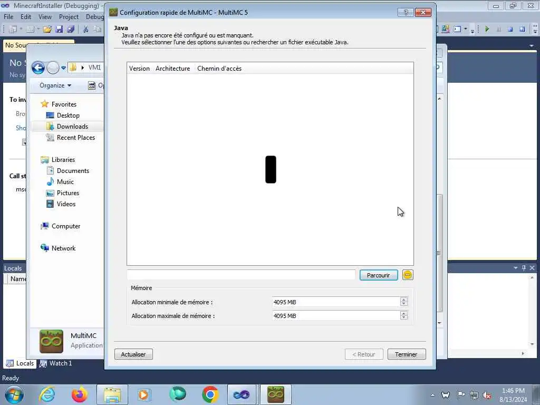Switch to the Watch 1 tab
Screen dimensions: 540x405
coord(56,363)
